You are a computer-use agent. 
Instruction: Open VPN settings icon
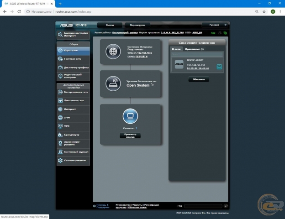[60, 126]
